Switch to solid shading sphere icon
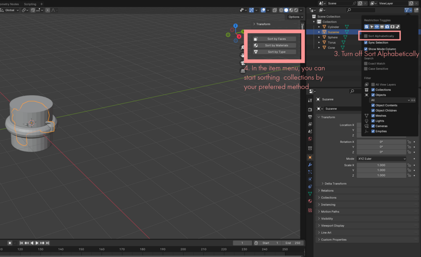 pos(286,10)
